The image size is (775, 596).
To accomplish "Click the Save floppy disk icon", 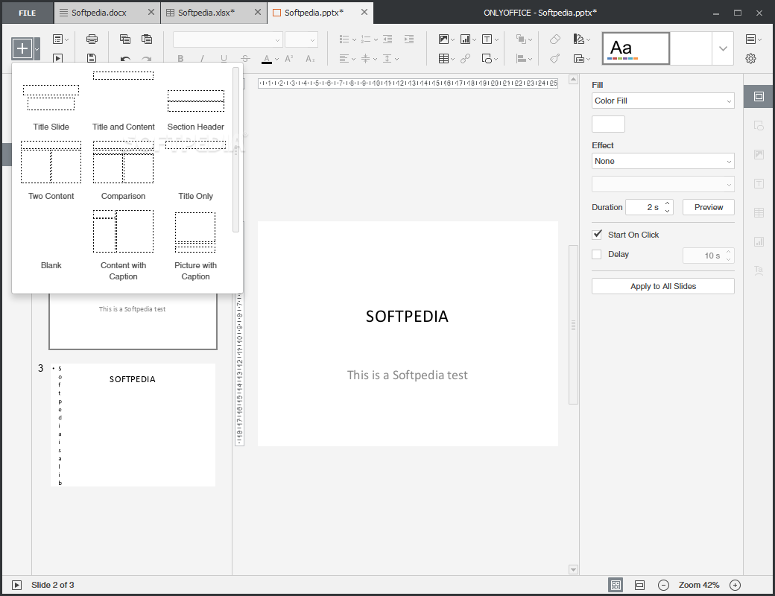I will [x=92, y=58].
